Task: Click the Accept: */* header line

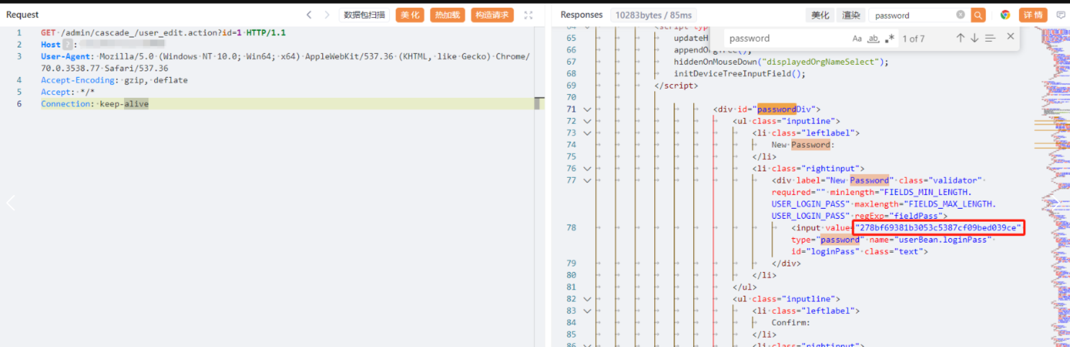Action: pyautogui.click(x=68, y=92)
